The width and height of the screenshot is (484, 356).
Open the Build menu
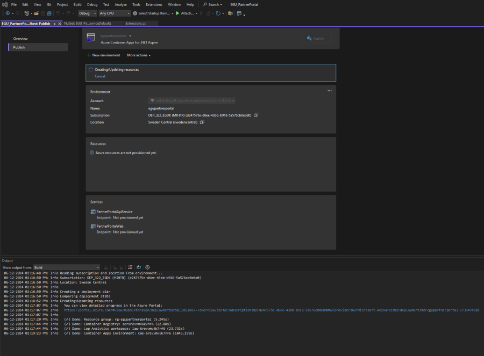click(x=77, y=5)
